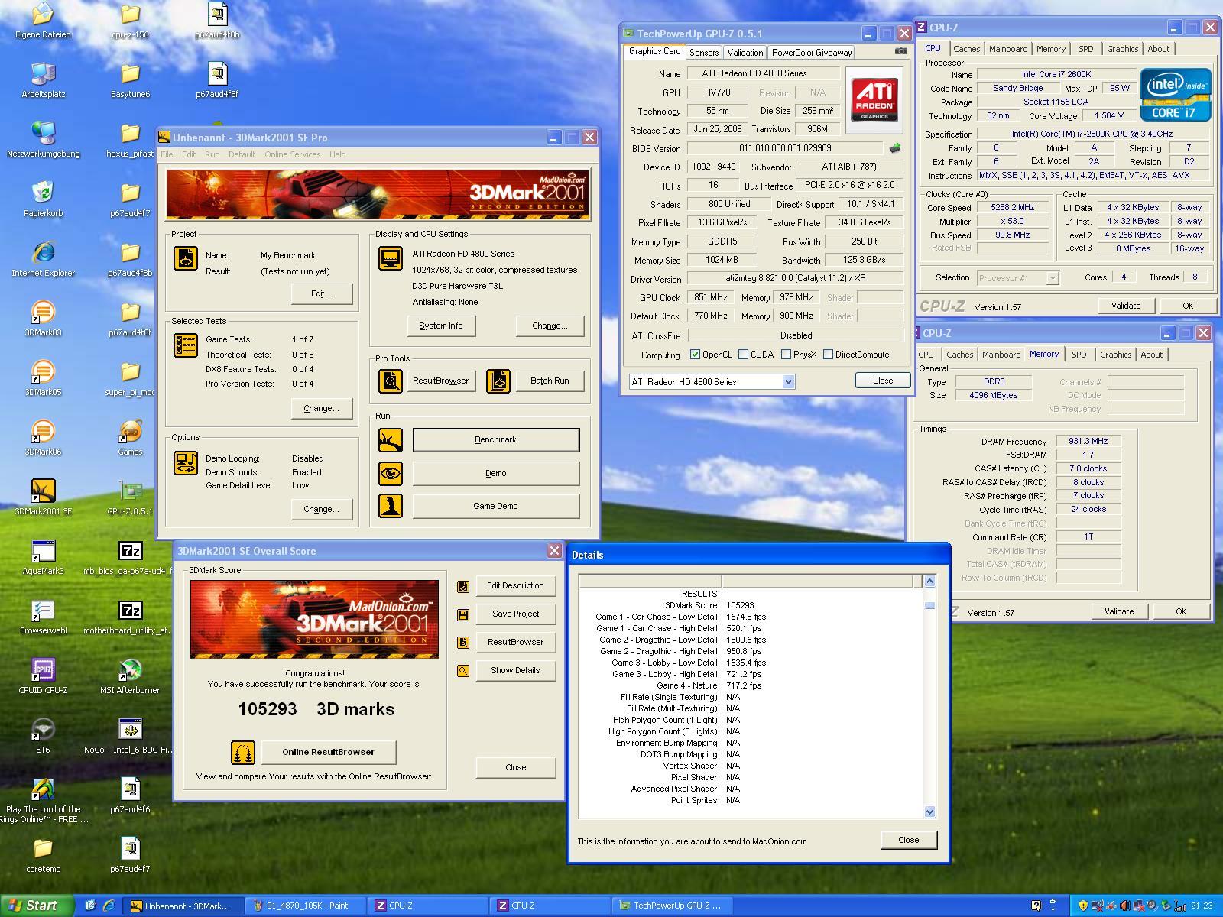
Task: Click the 3DMark2001 banner image
Action: [x=378, y=195]
